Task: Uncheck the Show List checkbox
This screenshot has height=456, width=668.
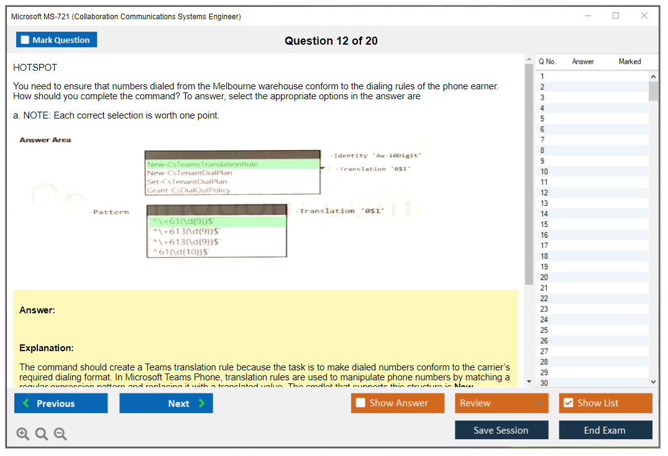Action: [x=569, y=403]
